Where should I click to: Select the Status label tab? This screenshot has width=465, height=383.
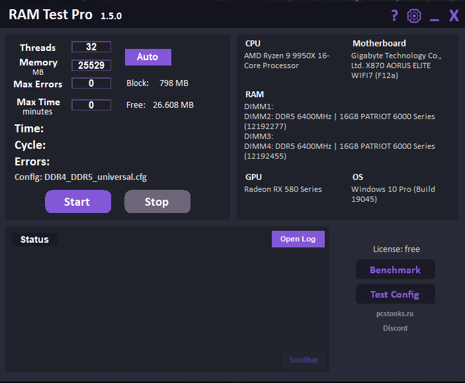pos(34,239)
